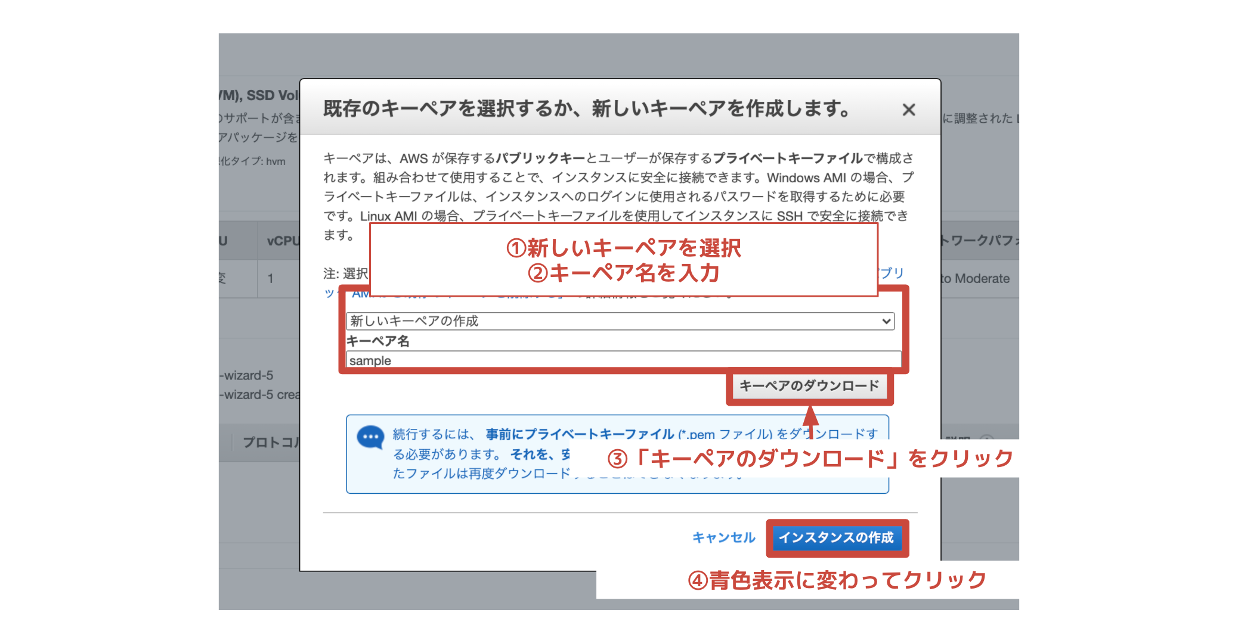Click the キャンセル link
Viewport: 1238px width, 641px height.
(x=723, y=537)
